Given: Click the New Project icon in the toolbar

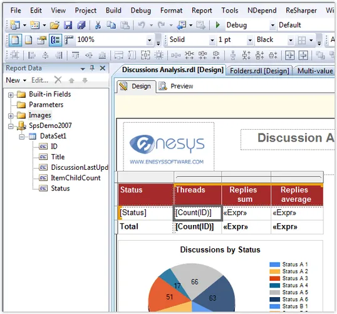Looking at the screenshot, I should [x=14, y=25].
